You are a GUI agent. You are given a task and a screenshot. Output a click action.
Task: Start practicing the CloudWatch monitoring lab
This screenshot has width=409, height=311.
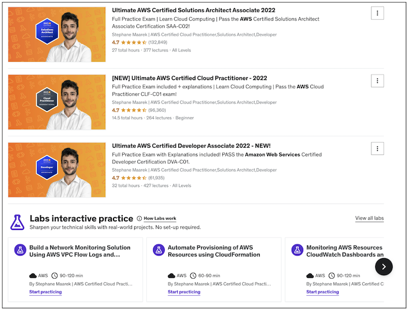pyautogui.click(x=322, y=292)
